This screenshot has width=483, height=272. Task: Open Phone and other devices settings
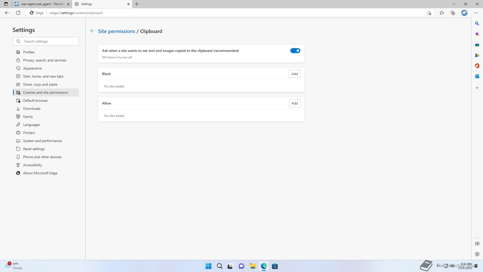(x=46, y=157)
